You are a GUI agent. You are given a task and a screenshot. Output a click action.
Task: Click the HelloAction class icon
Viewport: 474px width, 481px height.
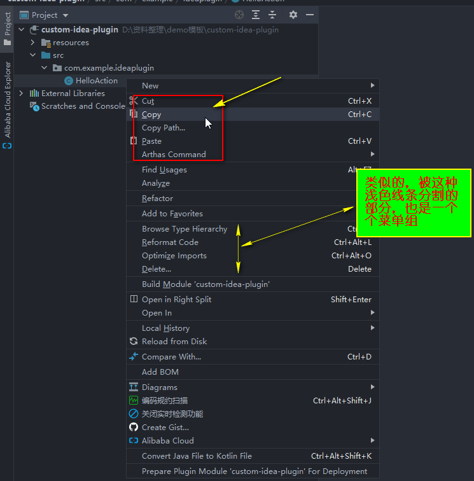coord(69,81)
